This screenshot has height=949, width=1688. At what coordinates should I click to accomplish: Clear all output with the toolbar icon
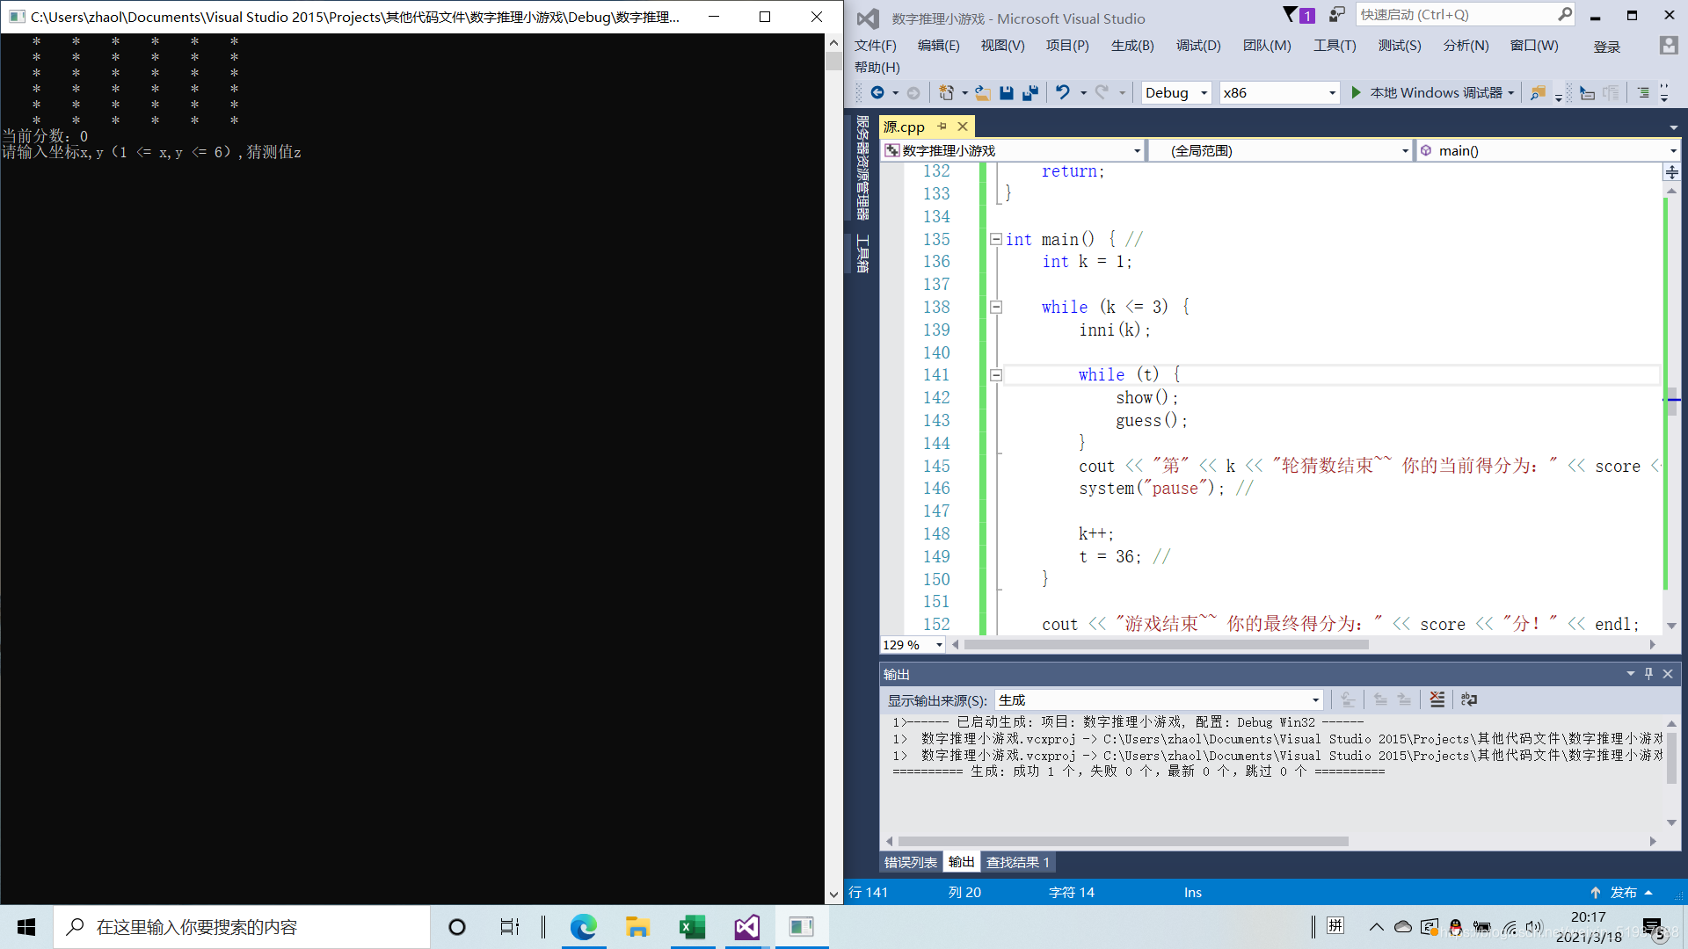1437,699
